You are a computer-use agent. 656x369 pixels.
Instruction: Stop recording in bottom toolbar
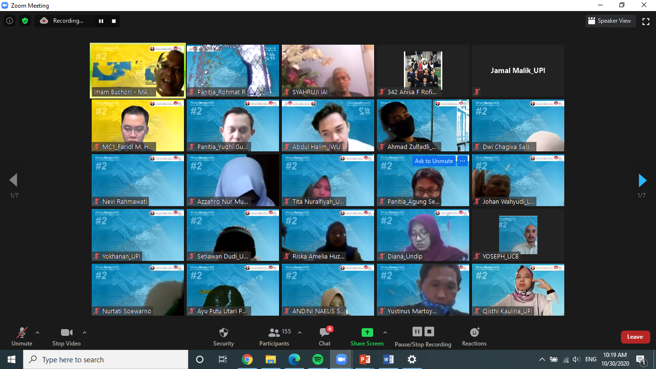[x=429, y=332]
